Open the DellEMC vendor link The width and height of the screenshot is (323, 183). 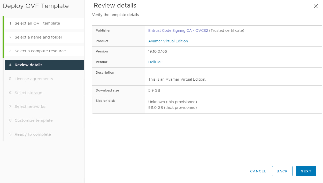[x=156, y=62]
